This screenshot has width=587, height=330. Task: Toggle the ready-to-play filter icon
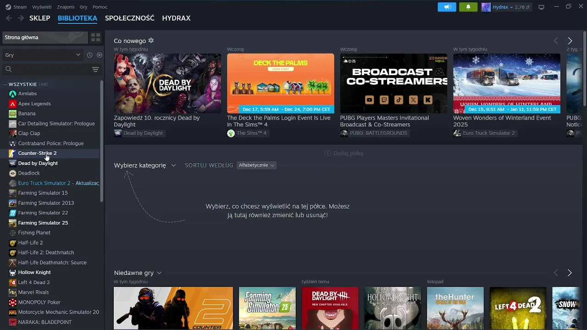coord(100,55)
